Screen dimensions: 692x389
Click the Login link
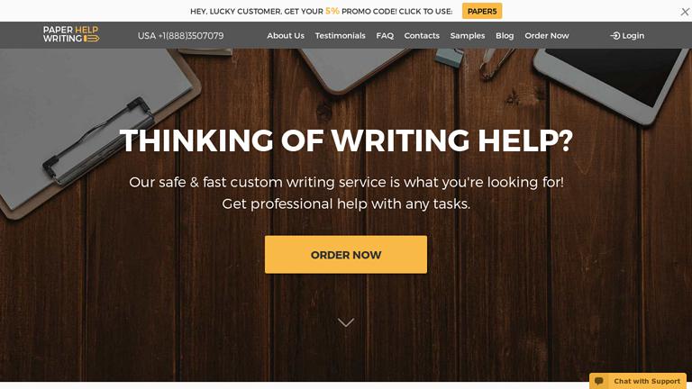pos(627,36)
